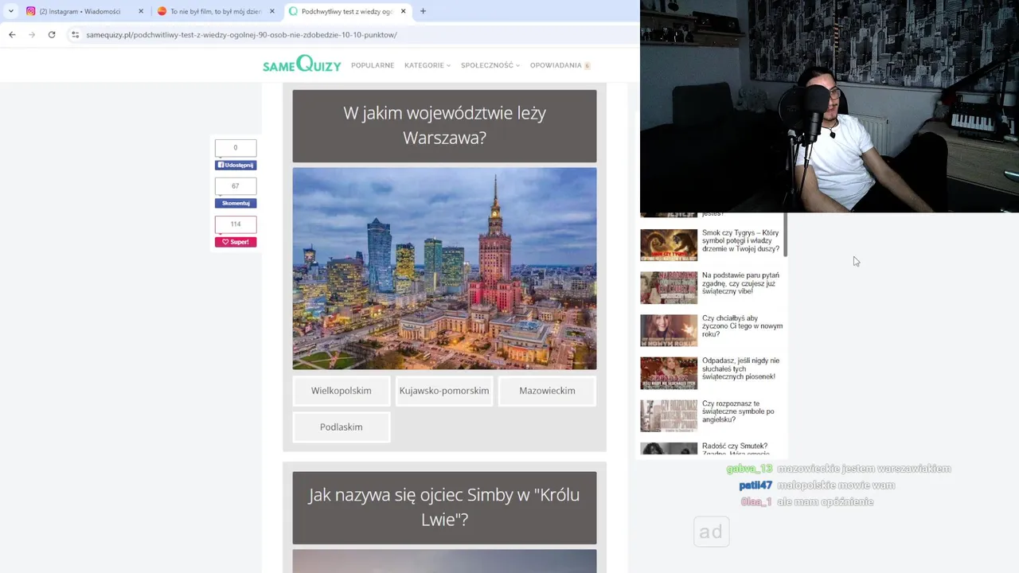The width and height of the screenshot is (1019, 573).
Task: Click the comment count box showing 67
Action: 236,185
